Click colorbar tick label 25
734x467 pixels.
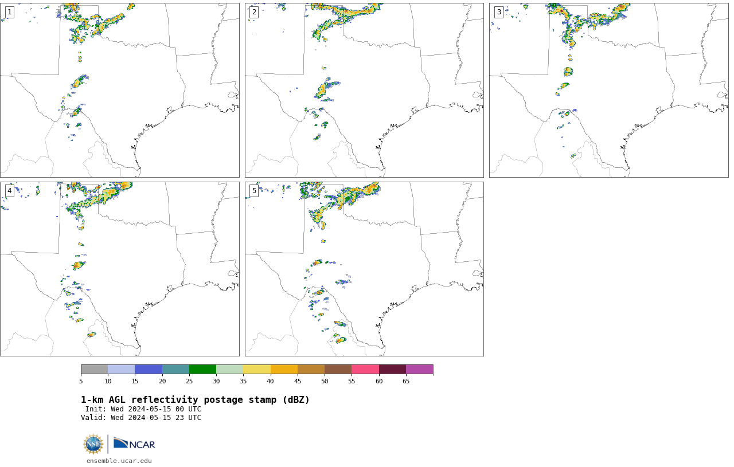point(189,381)
